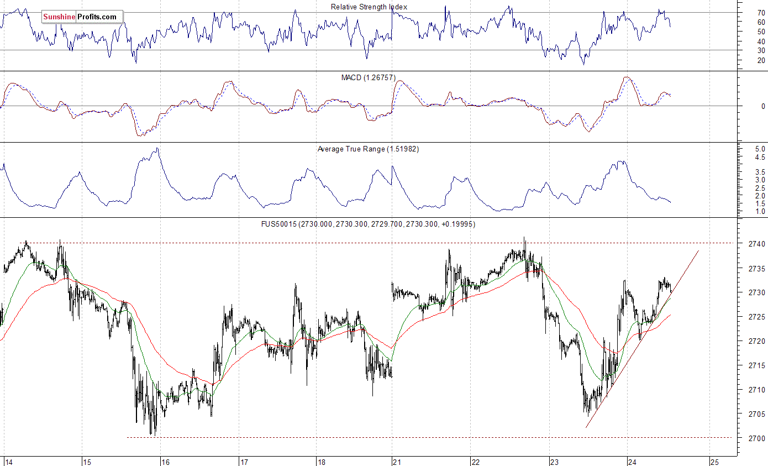Click date label 16 on time axis
Viewport: 768px width, 466px height.
[165, 462]
